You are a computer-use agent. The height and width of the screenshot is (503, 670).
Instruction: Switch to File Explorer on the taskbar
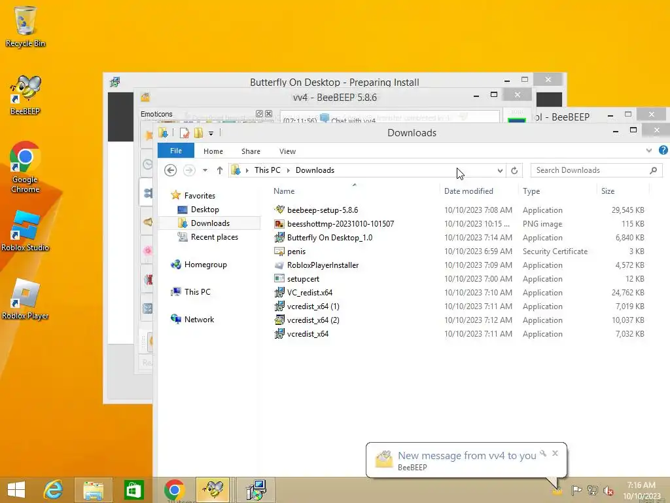point(93,490)
